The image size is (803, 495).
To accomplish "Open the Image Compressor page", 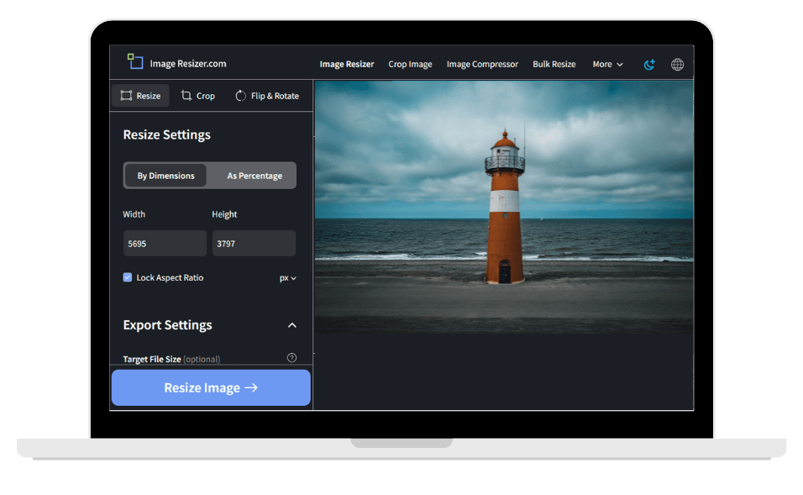I will click(x=482, y=64).
